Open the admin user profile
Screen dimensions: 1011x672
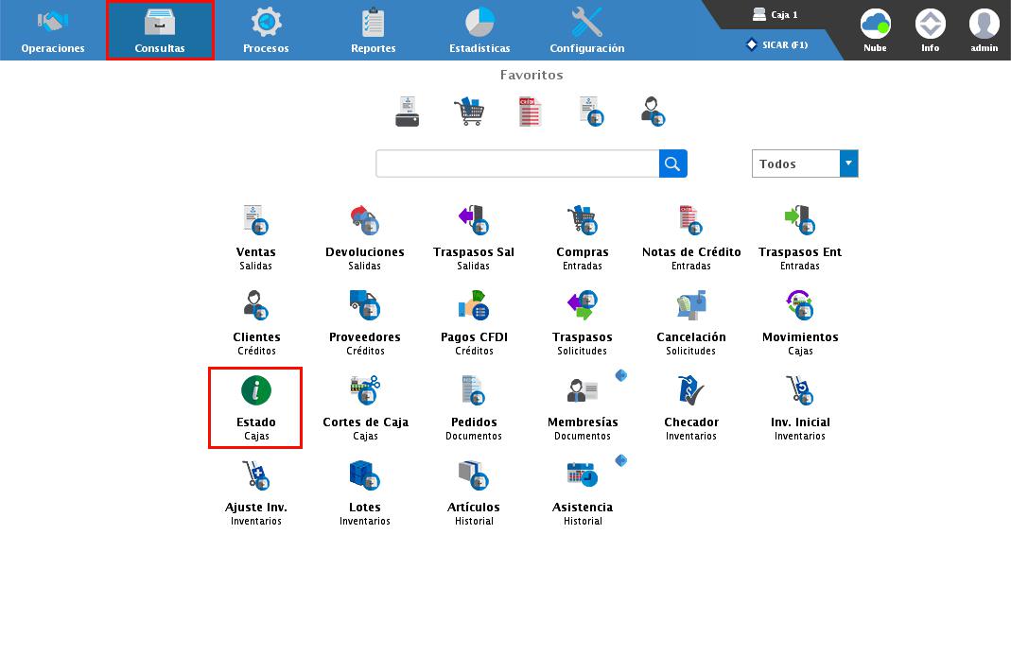[984, 30]
